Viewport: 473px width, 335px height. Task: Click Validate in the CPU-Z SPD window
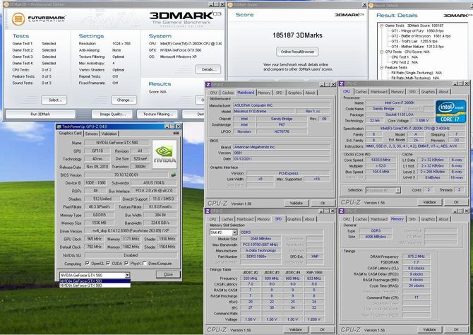[x=296, y=329]
